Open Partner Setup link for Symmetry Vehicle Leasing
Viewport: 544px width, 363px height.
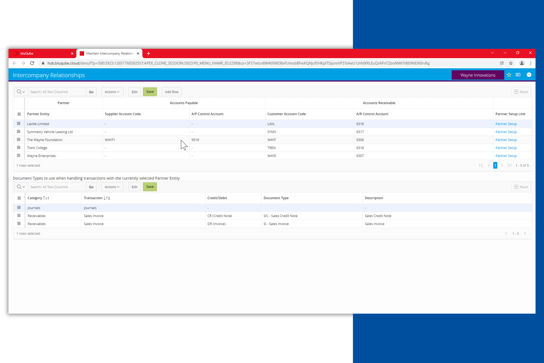coord(506,132)
